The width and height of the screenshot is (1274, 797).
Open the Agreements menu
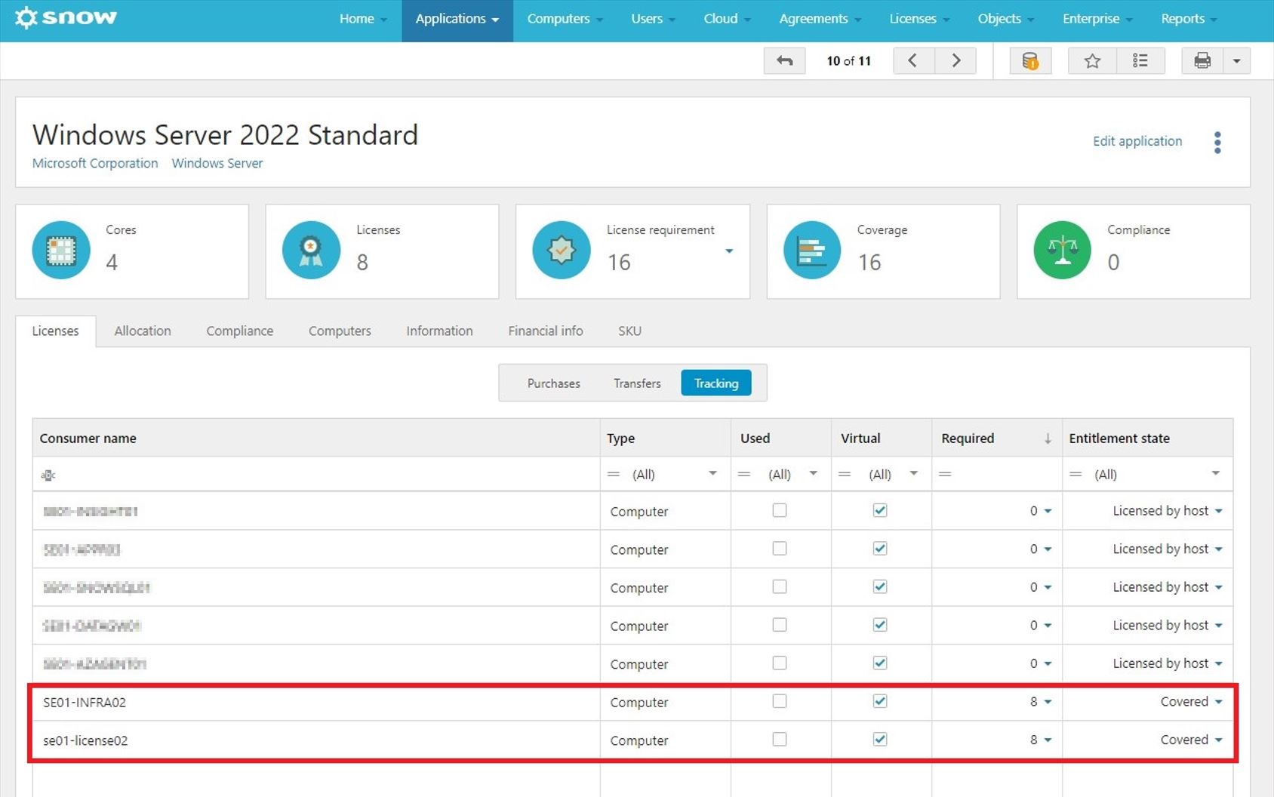(x=820, y=19)
